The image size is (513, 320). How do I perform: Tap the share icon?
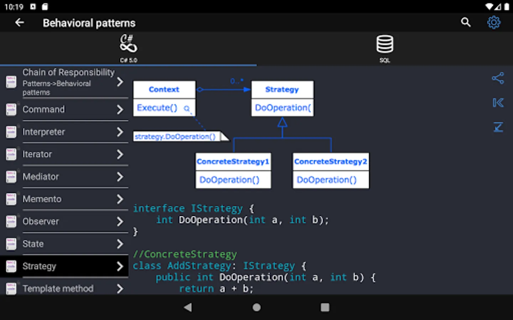498,78
